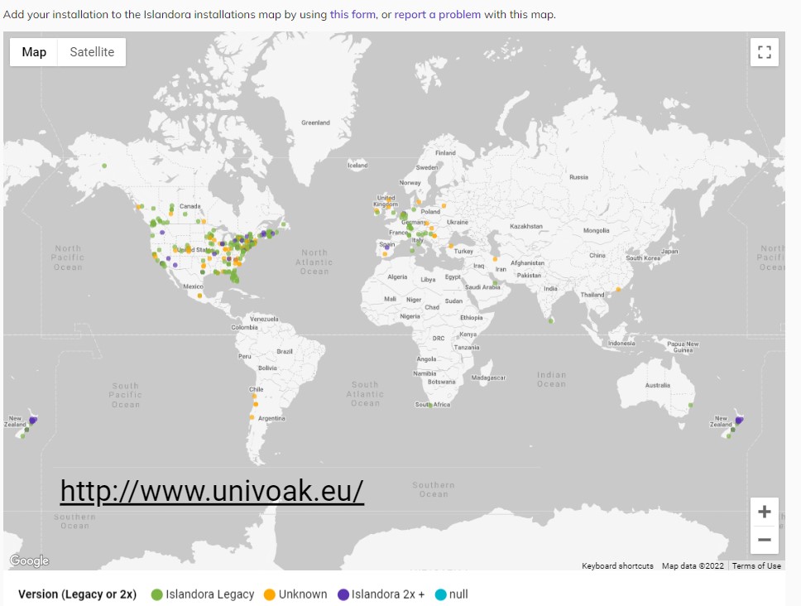Image resolution: width=801 pixels, height=606 pixels.
Task: Click the Google logo on the map
Action: [x=29, y=560]
